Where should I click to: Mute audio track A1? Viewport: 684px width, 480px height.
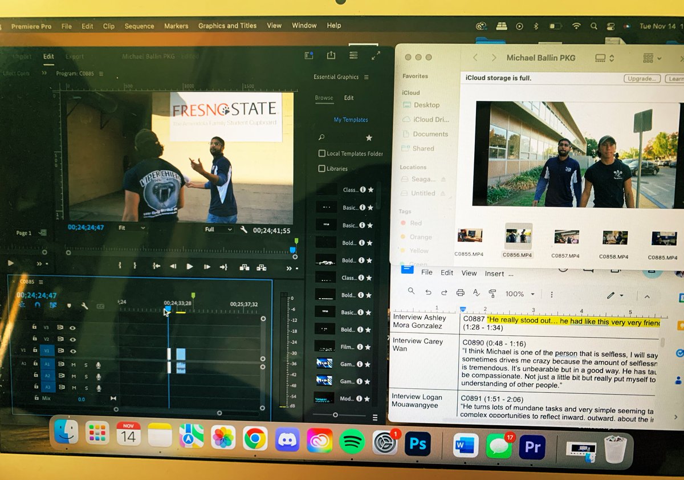click(x=74, y=364)
